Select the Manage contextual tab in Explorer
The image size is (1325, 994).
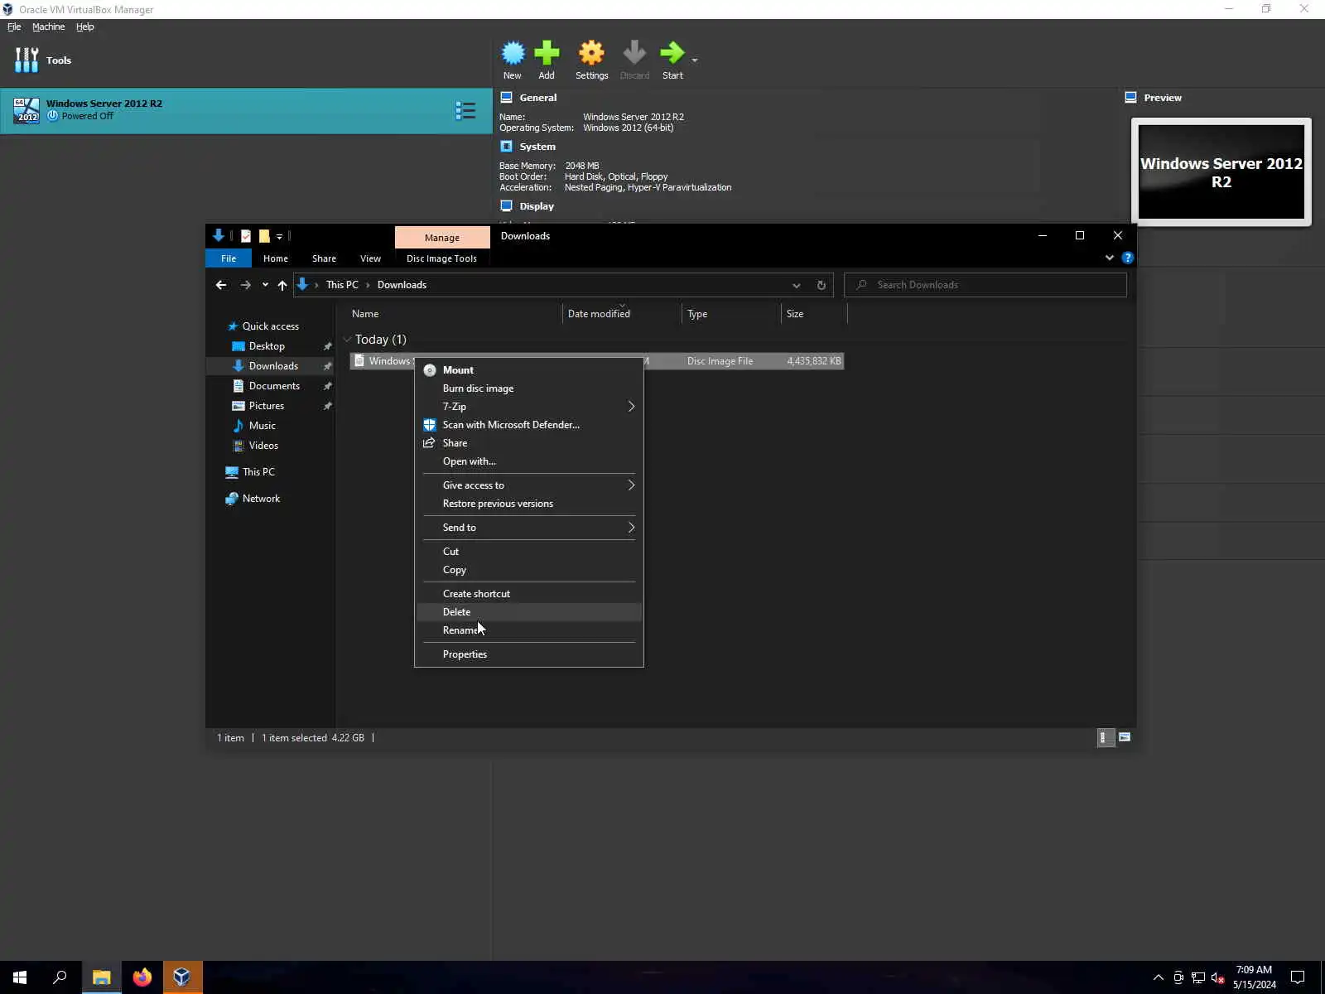[x=442, y=238]
